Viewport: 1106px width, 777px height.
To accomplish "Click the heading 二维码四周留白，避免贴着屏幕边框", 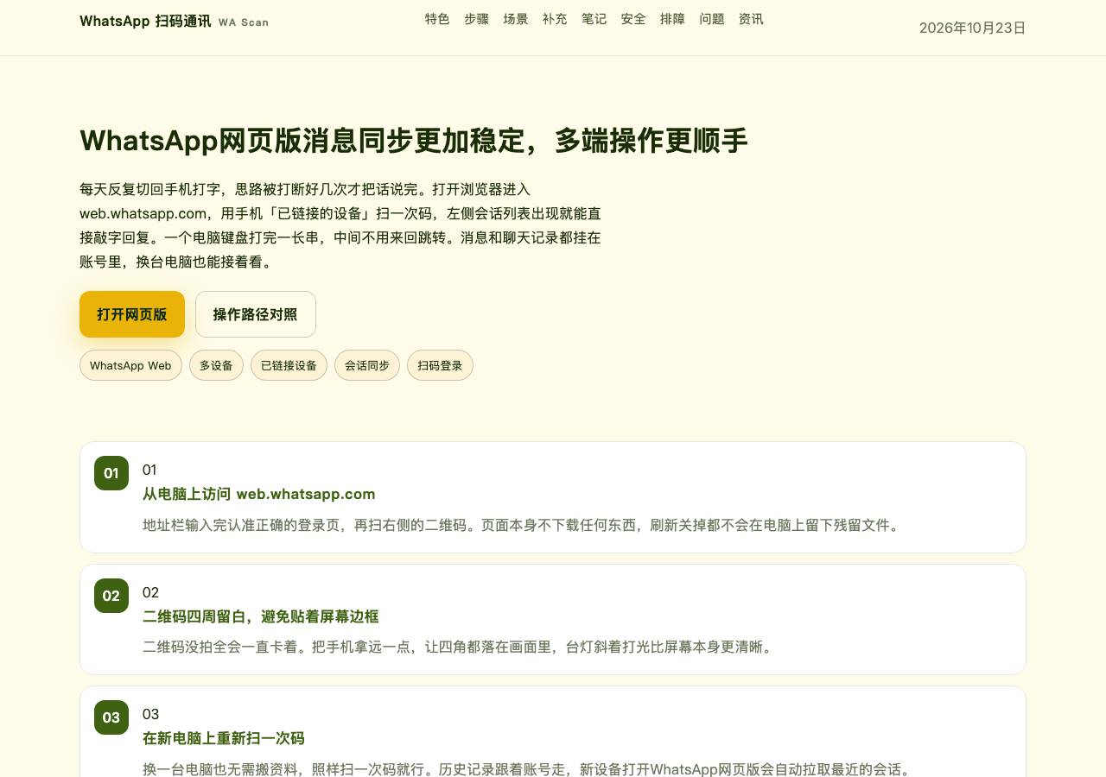I will [x=261, y=616].
